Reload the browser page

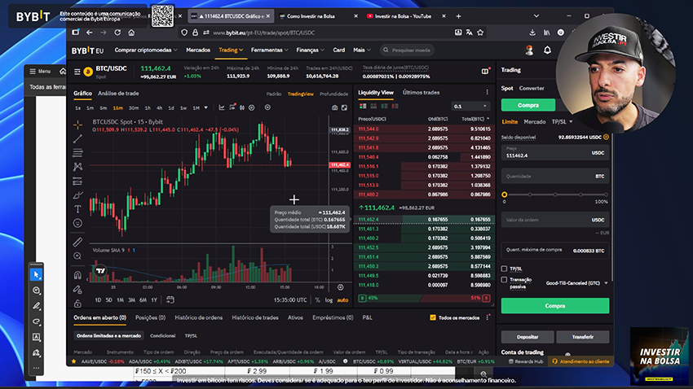[117, 33]
